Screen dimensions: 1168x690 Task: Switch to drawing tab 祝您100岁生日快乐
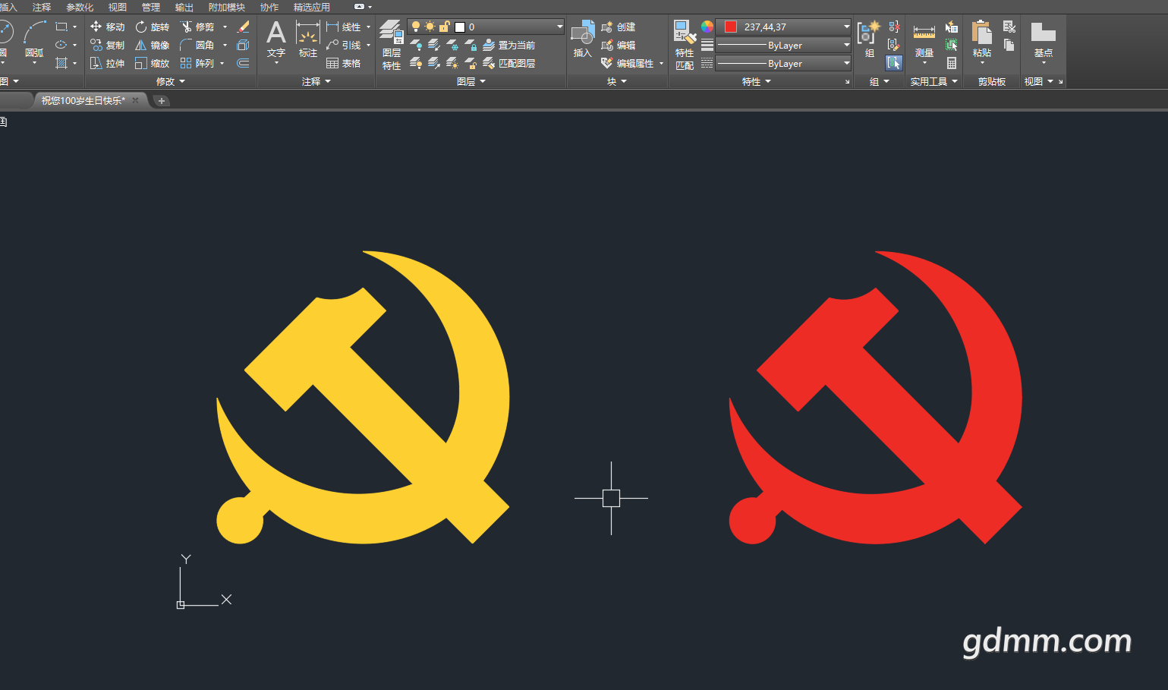coord(83,100)
